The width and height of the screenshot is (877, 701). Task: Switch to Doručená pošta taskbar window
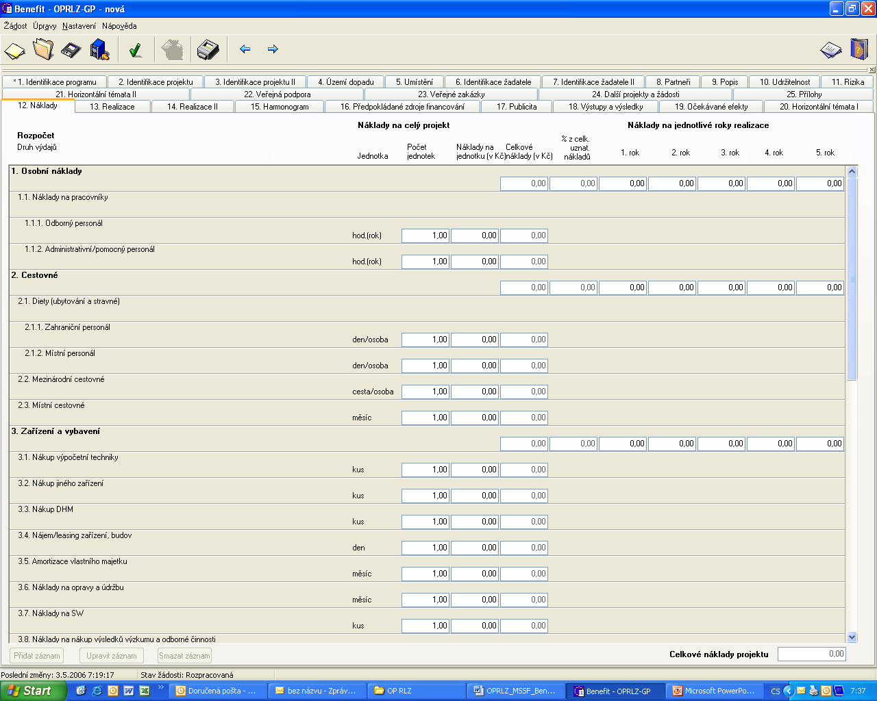point(217,691)
